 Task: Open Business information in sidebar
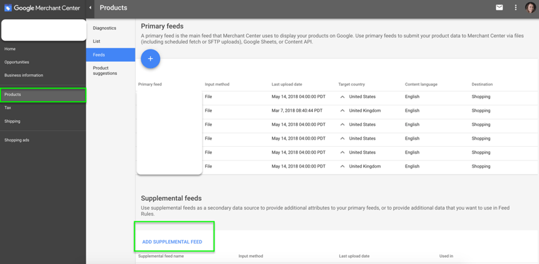pyautogui.click(x=24, y=76)
